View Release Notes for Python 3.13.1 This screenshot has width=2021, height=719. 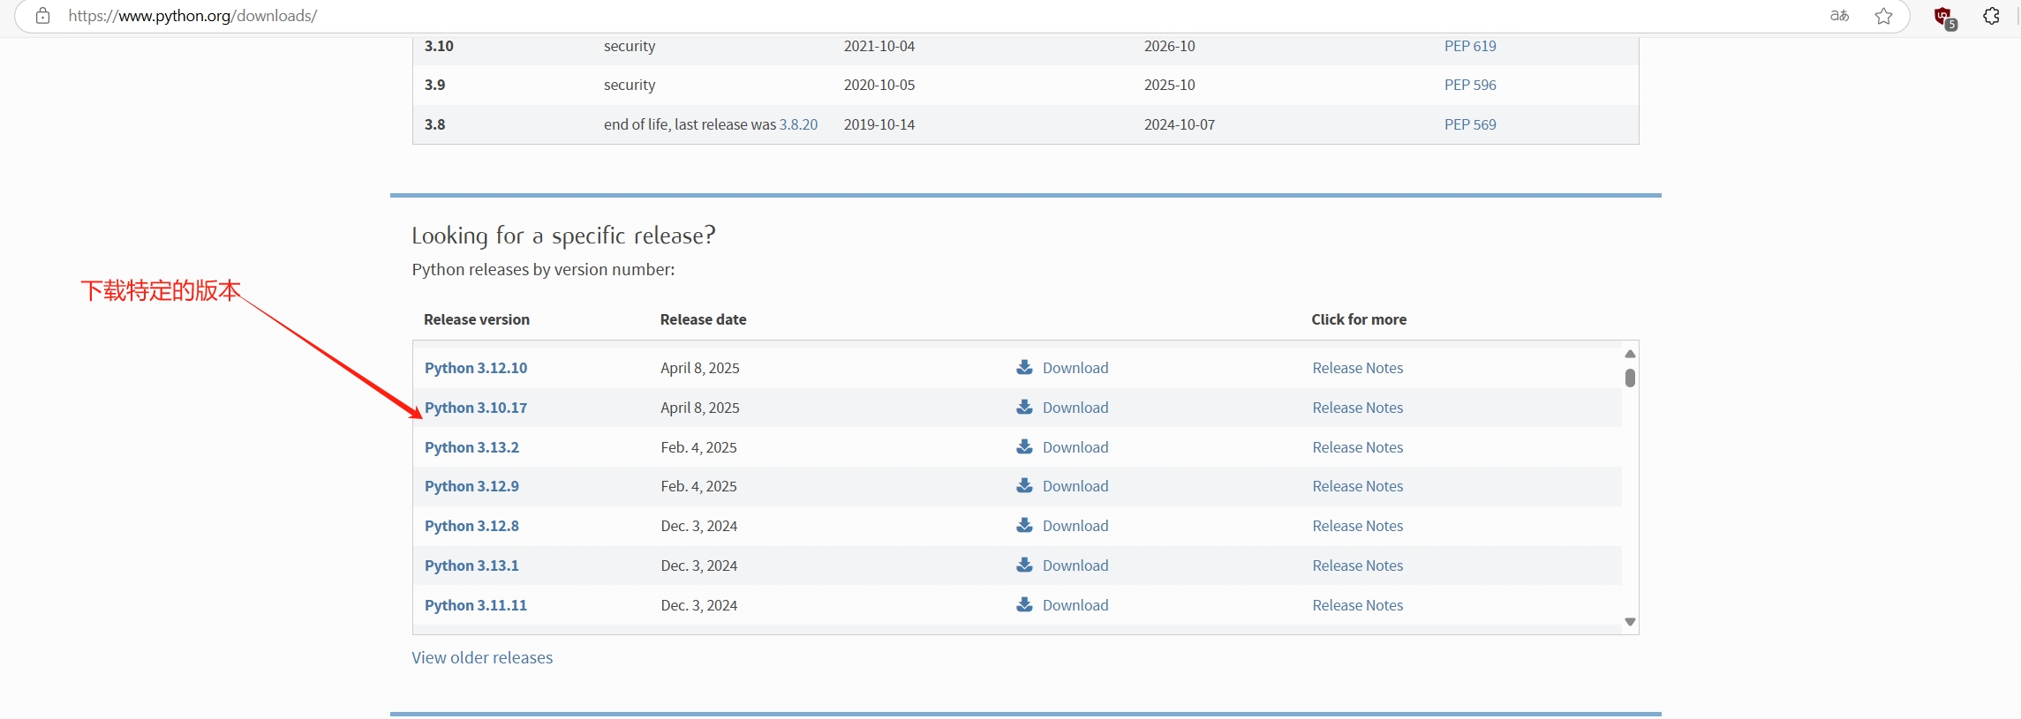[1358, 565]
